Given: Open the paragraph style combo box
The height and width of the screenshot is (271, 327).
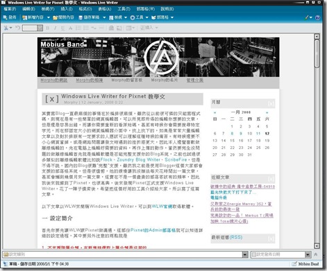Looking at the screenshot, I should pyautogui.click(x=33, y=28).
